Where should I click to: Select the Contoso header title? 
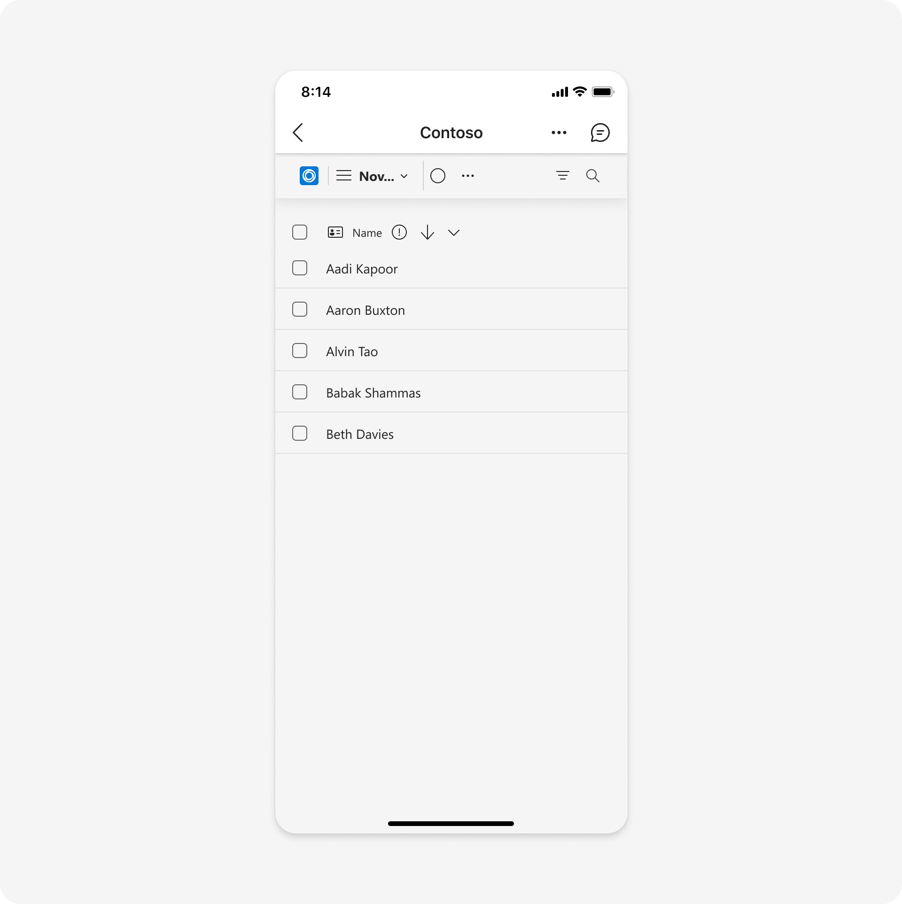click(x=451, y=132)
